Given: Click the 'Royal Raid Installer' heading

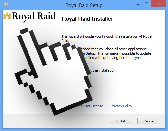Looking at the screenshot, I should pyautogui.click(x=87, y=19).
